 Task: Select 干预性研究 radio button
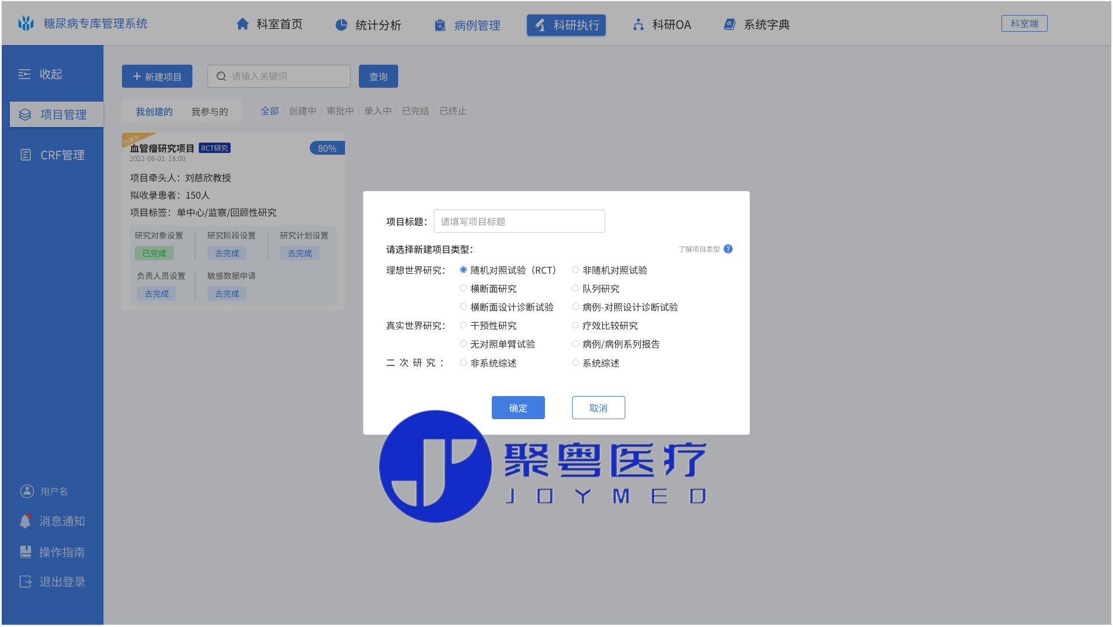[x=463, y=326]
